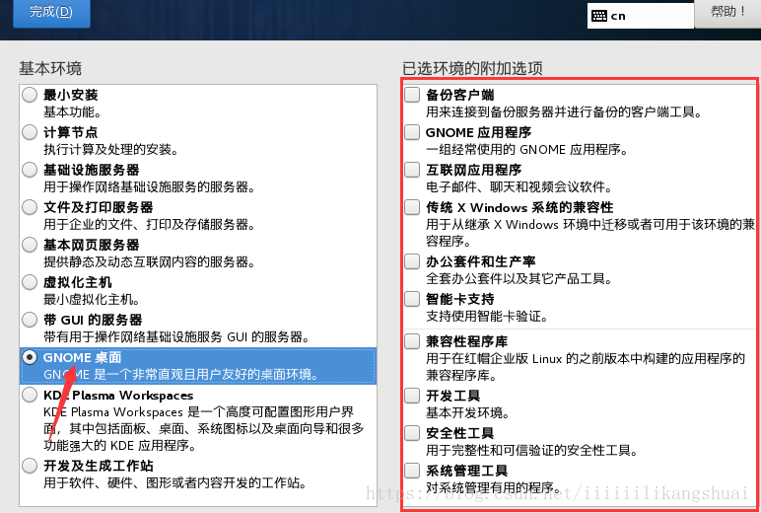Select the 计算节点 radio button

[x=30, y=132]
